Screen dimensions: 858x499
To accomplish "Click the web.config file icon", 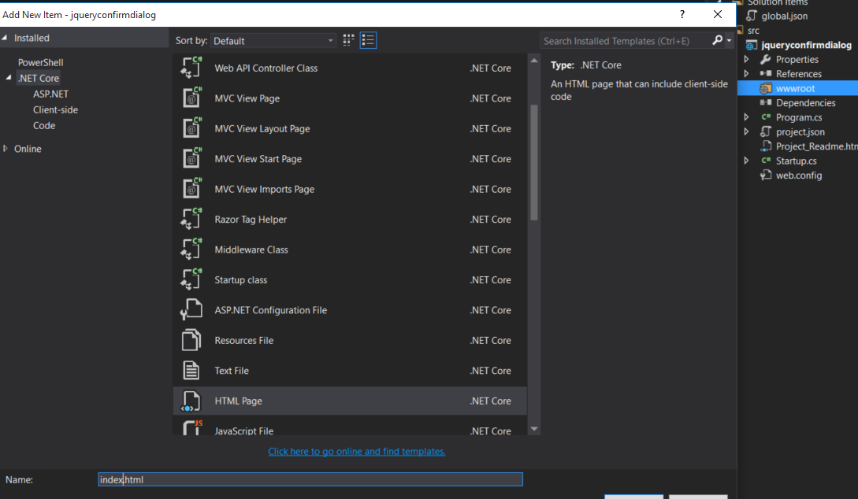I will click(766, 175).
